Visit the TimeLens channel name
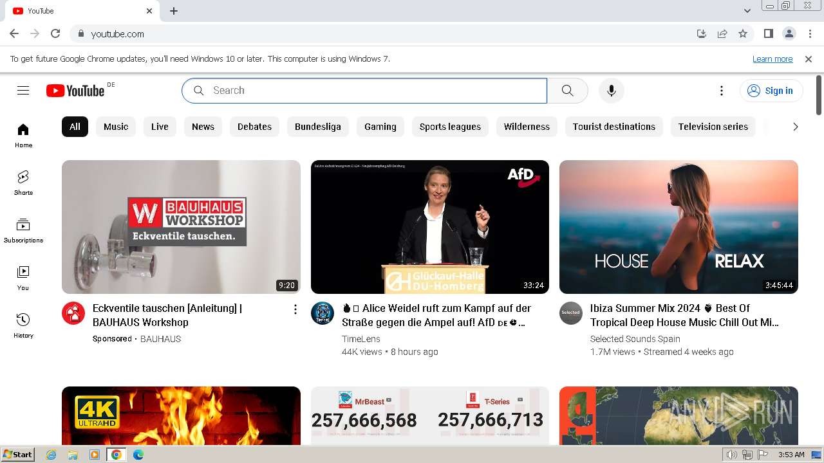 (361, 339)
